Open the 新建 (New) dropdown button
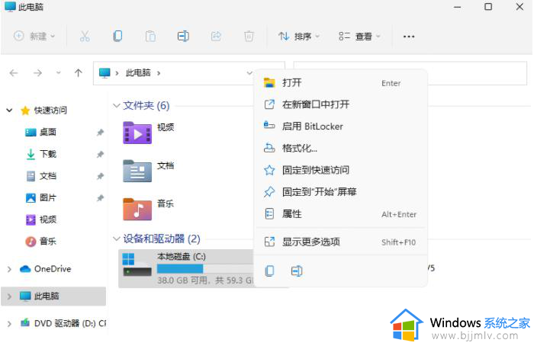 pos(34,36)
